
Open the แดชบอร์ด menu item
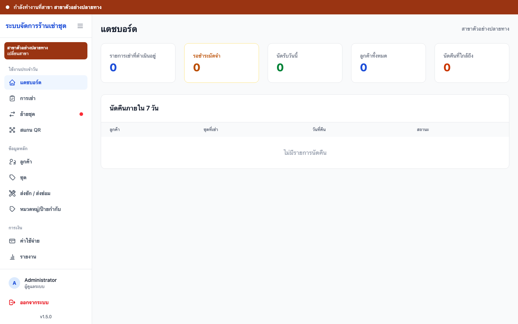(x=46, y=82)
